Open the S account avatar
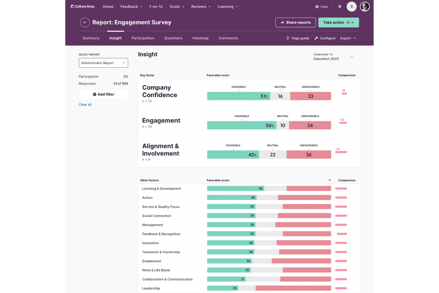This screenshot has width=439, height=293. 351,7
